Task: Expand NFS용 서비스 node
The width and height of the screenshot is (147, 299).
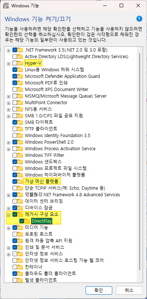Action: pos(8,109)
